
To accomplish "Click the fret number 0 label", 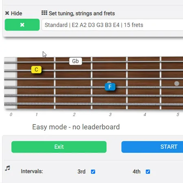I will pyautogui.click(x=11, y=115).
